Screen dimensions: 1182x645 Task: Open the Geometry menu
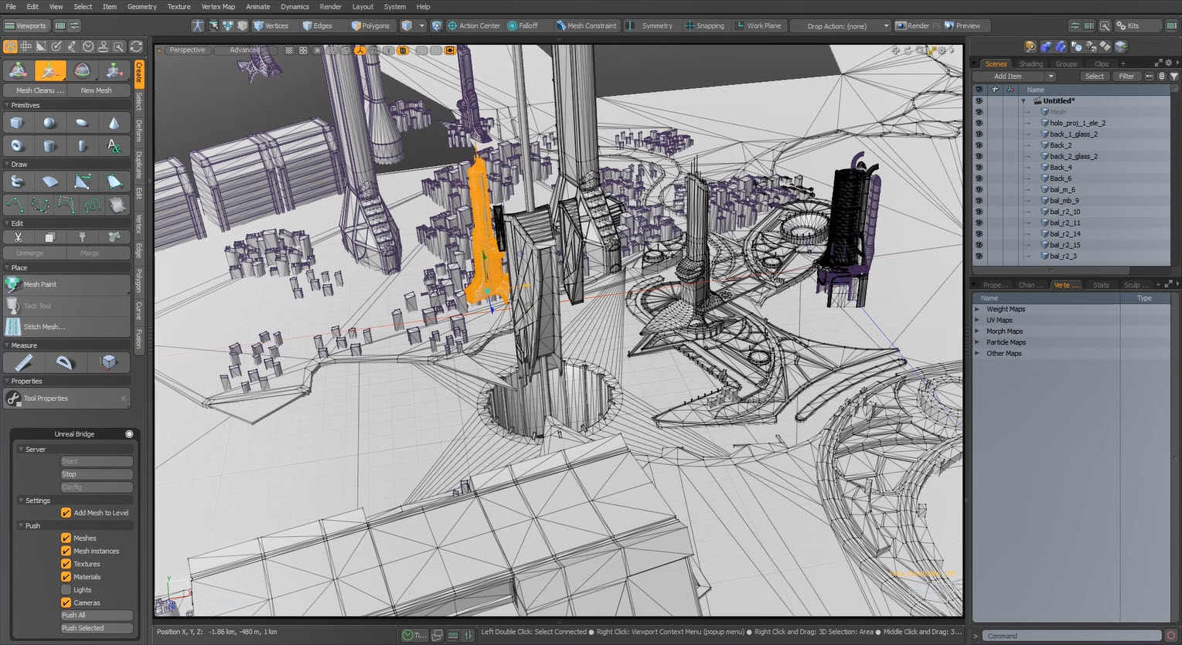141,6
